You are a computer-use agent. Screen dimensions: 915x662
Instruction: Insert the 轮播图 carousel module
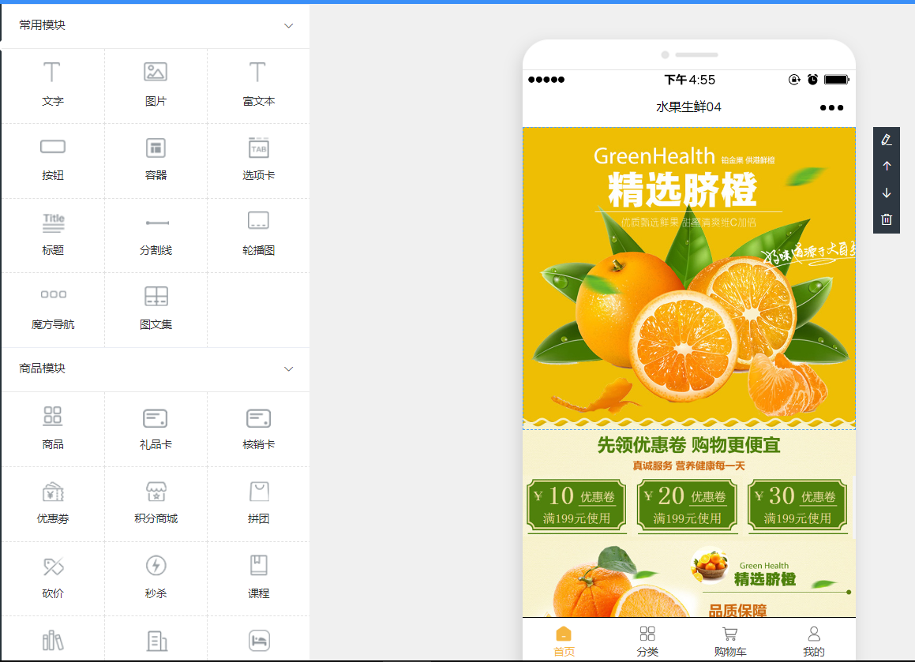coord(258,234)
